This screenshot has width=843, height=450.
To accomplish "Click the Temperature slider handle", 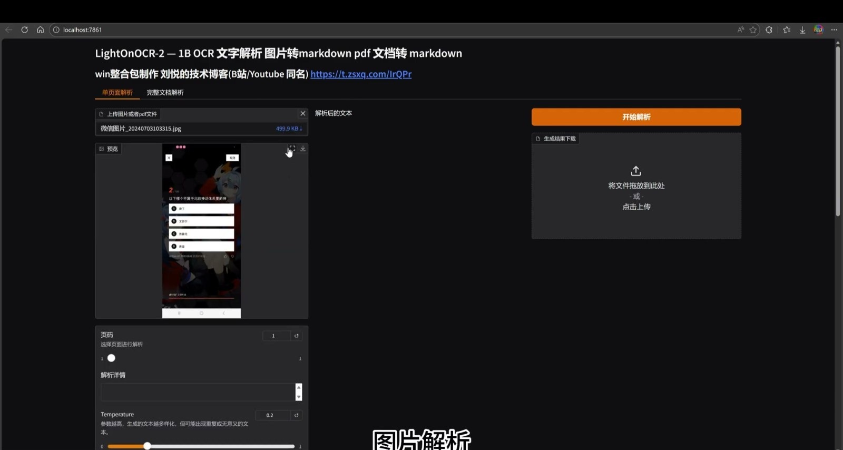I will pos(147,446).
